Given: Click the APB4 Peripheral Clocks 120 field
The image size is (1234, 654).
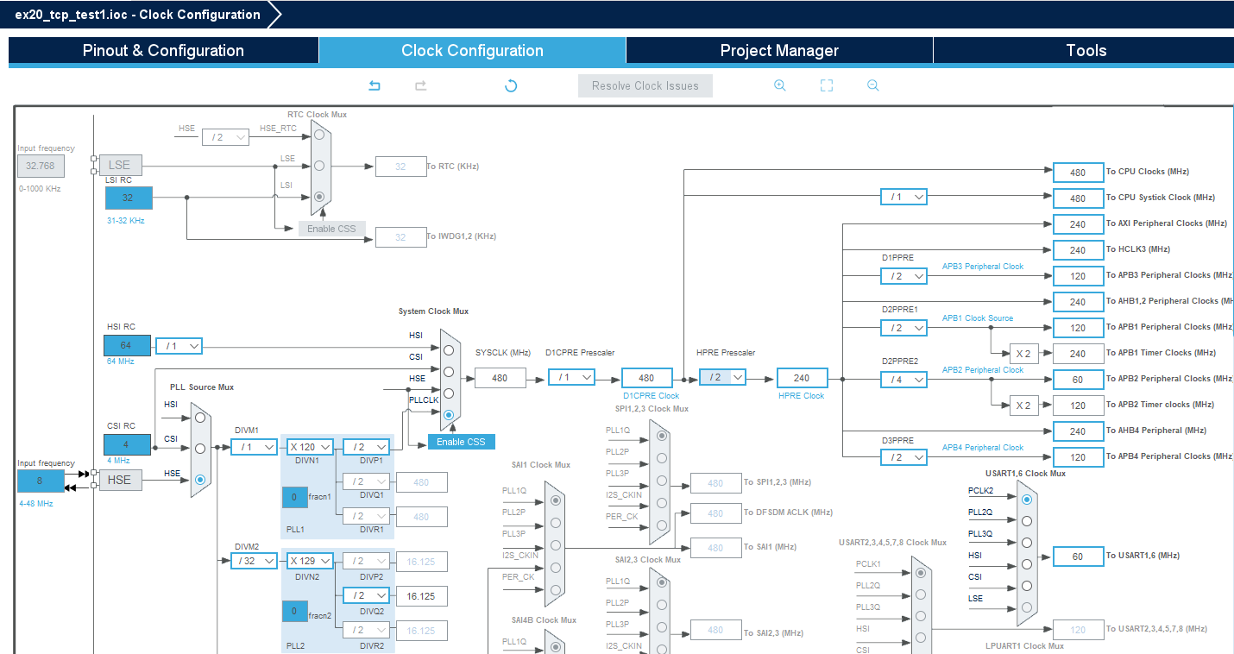Looking at the screenshot, I should point(1079,456).
